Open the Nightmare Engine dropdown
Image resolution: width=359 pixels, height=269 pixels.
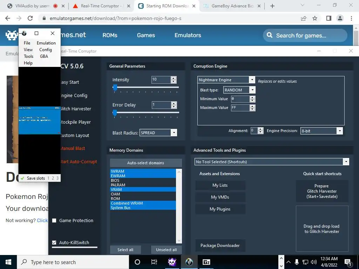tap(252, 80)
